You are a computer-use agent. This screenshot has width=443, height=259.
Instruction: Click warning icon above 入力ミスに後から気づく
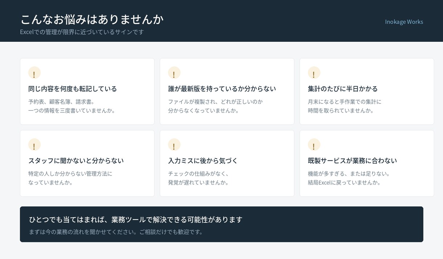point(174,144)
